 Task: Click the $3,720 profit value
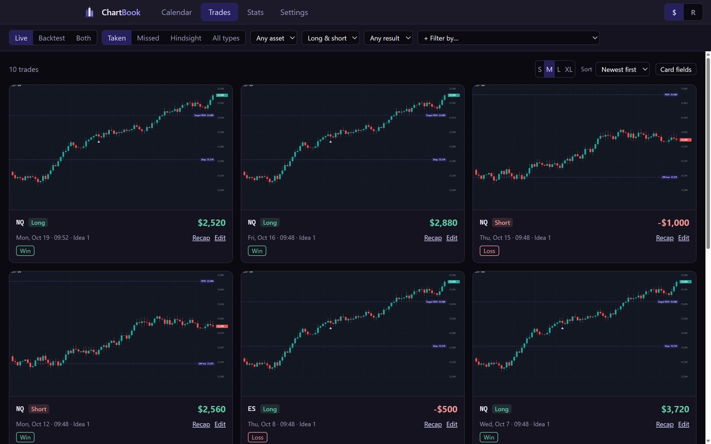click(675, 409)
